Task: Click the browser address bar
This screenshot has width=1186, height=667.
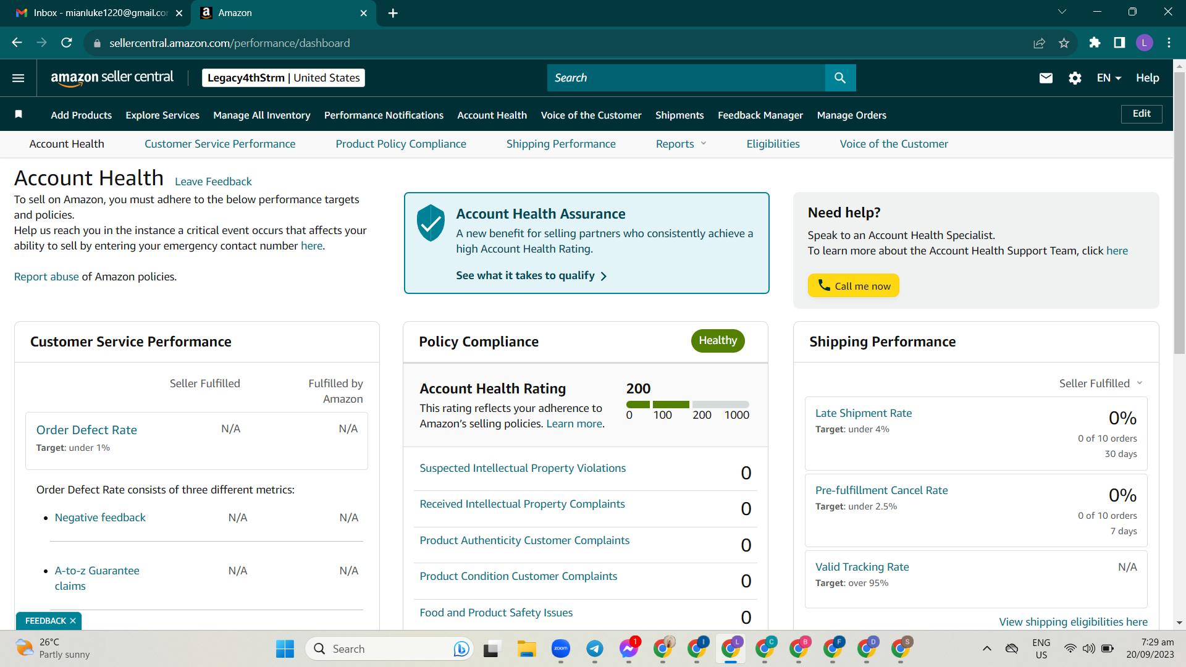Action: click(556, 43)
